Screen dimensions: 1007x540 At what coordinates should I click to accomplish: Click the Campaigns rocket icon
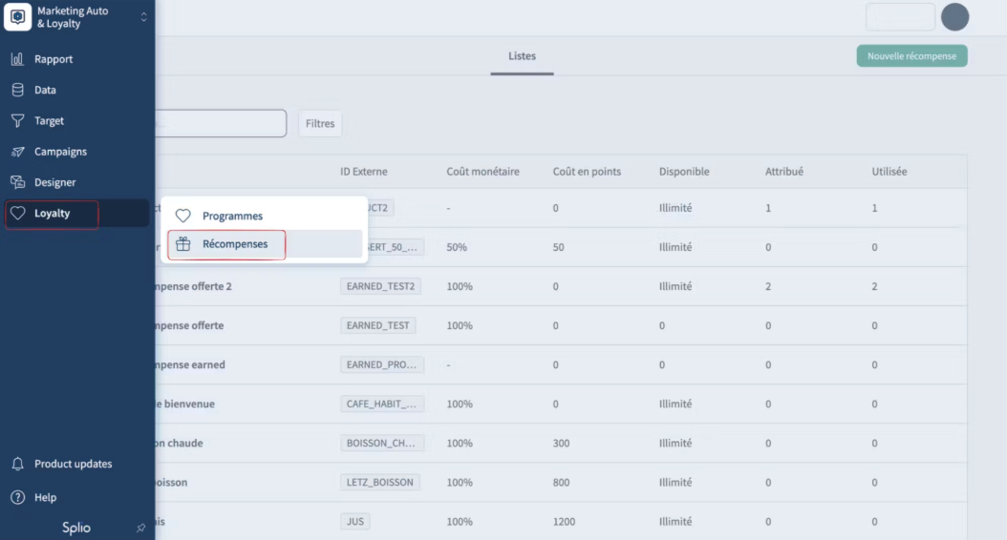coord(17,152)
